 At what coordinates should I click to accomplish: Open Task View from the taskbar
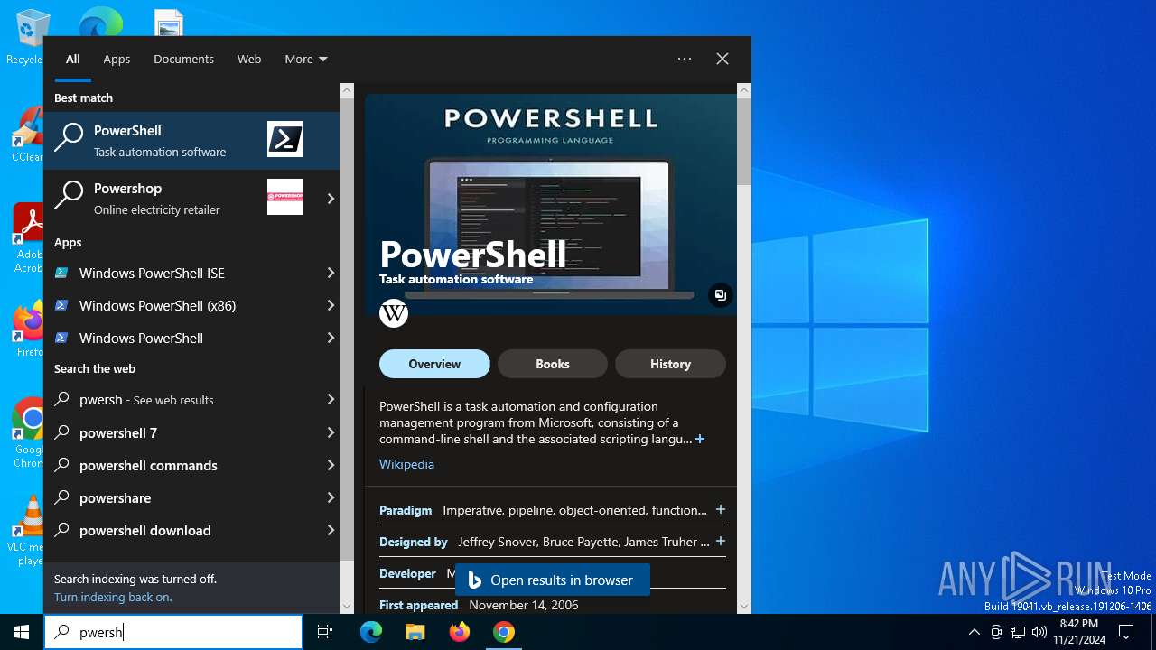click(325, 632)
